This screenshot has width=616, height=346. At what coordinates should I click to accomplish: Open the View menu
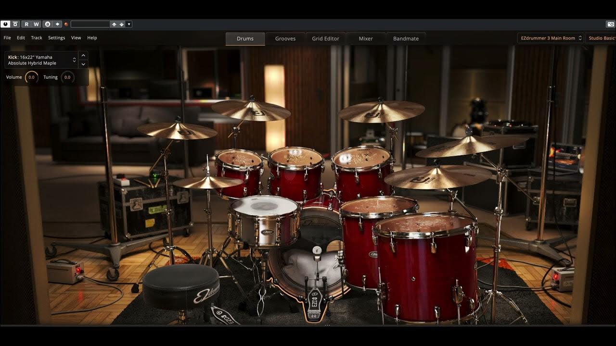[x=76, y=37]
